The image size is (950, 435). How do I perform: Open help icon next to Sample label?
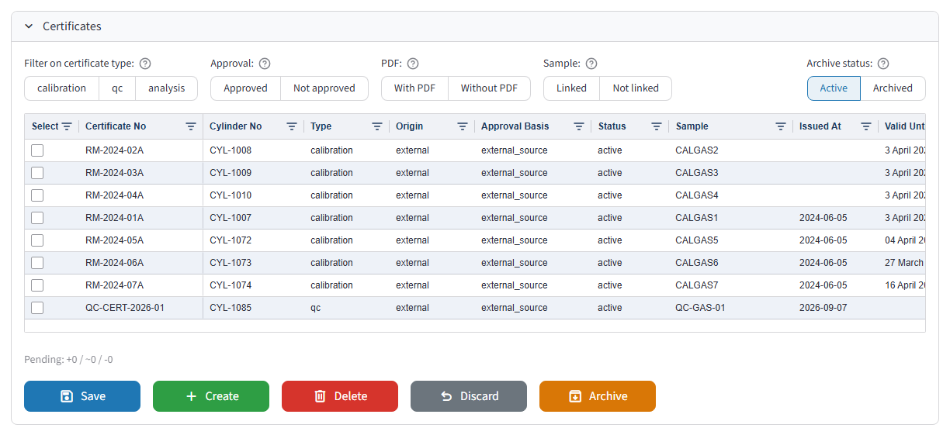591,64
